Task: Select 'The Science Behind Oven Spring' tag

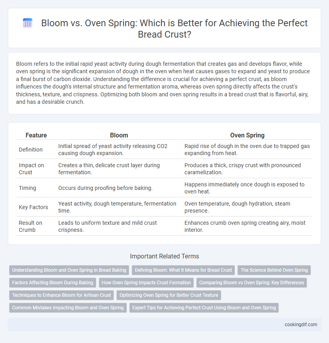Action: [x=274, y=270]
